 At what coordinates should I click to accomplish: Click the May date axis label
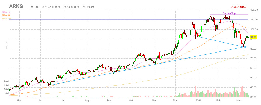19,101
